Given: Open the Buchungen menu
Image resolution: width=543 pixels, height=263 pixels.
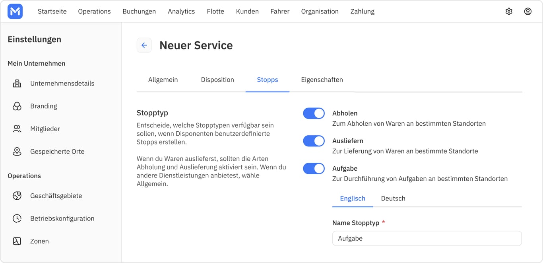Looking at the screenshot, I should tap(139, 12).
